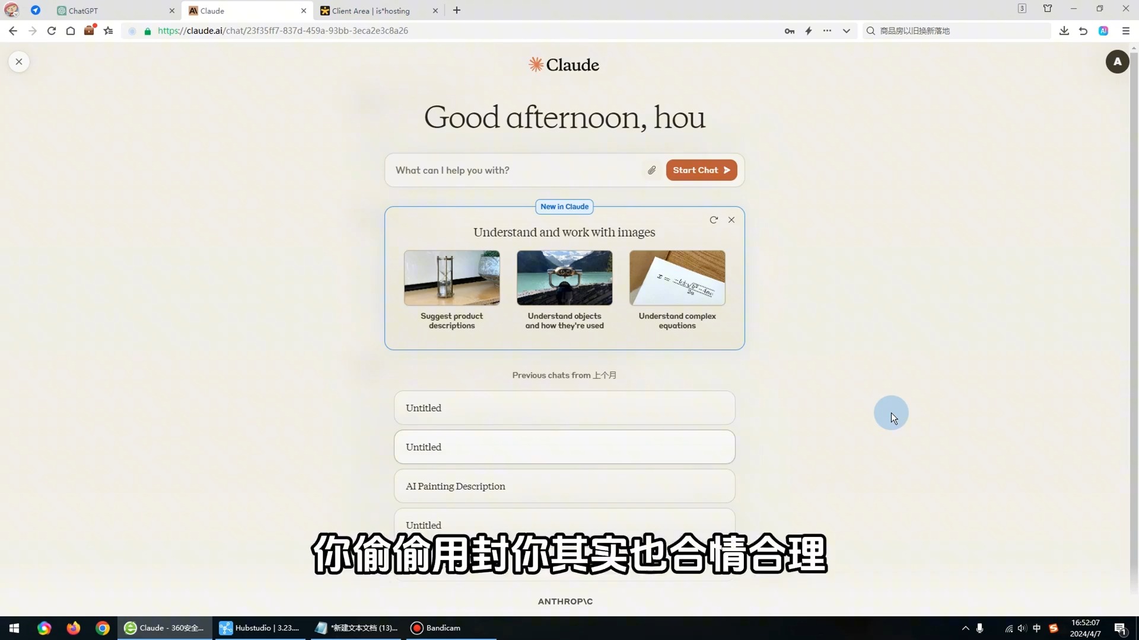Dismiss the New in Claude card

click(731, 220)
